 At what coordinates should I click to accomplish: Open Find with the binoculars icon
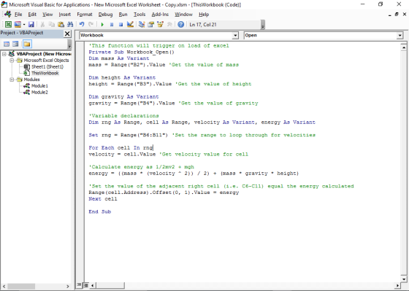pos(70,25)
